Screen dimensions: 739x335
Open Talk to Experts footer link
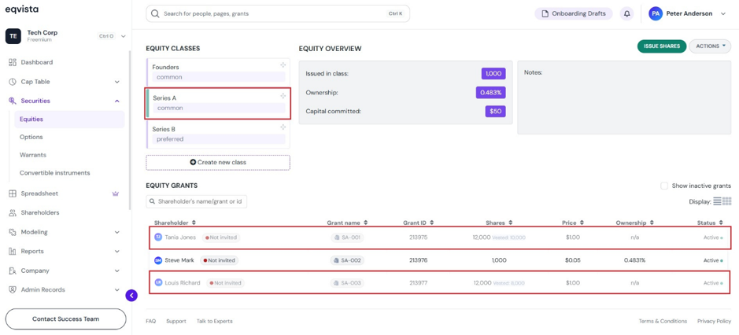(214, 322)
